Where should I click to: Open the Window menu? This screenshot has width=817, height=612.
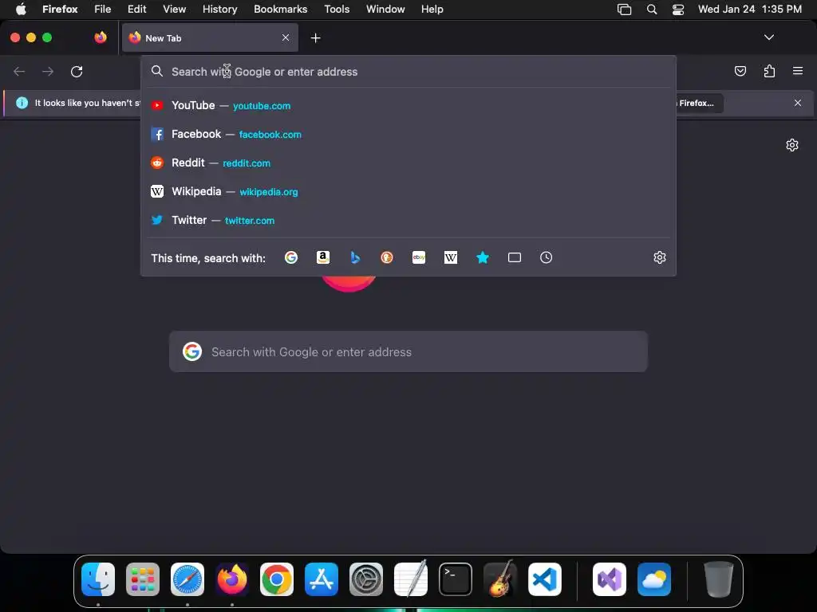click(385, 10)
